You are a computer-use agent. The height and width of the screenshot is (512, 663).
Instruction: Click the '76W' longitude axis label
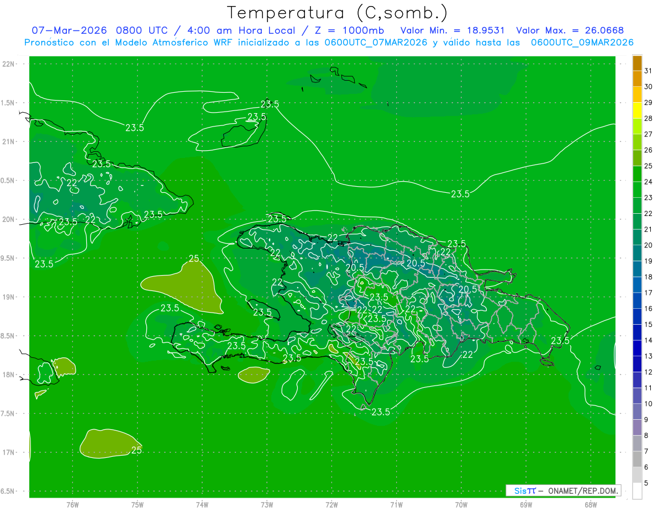(x=72, y=504)
